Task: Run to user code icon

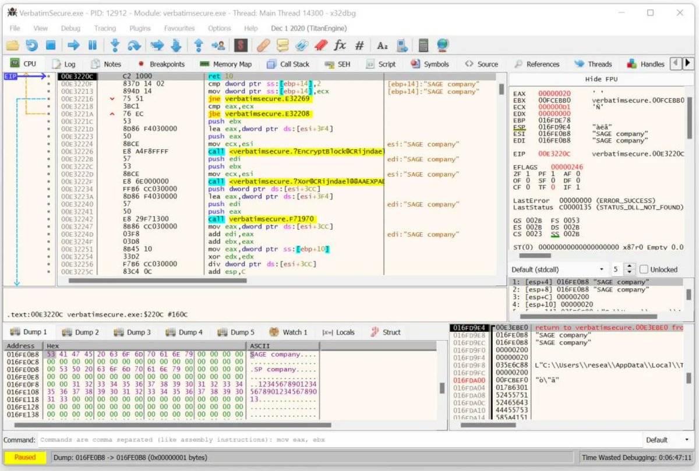Action: 218,45
